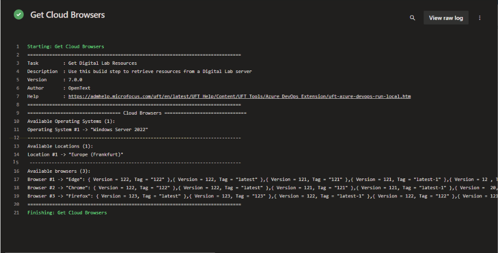Click the 'Starting: Get Cloud Browsers' log line
Image resolution: width=498 pixels, height=253 pixels.
tap(65, 46)
